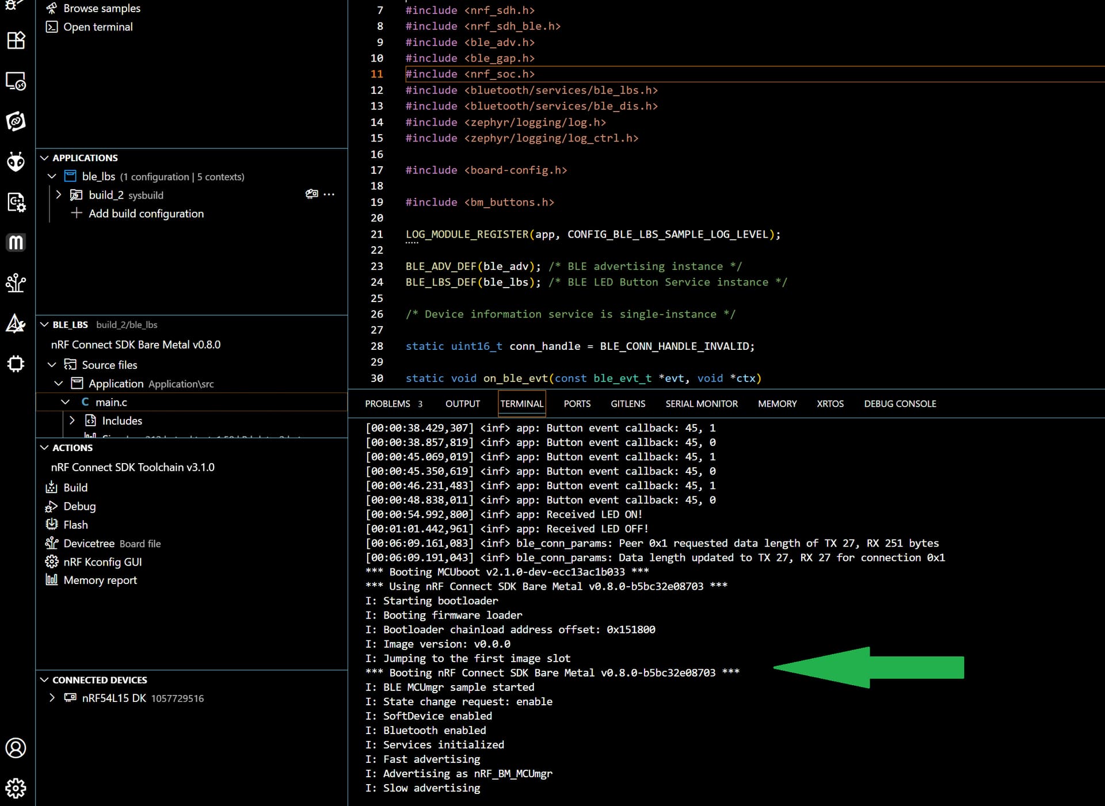Click terminal line 'Advertising as nRF_BM_MCUmgr'

click(459, 773)
